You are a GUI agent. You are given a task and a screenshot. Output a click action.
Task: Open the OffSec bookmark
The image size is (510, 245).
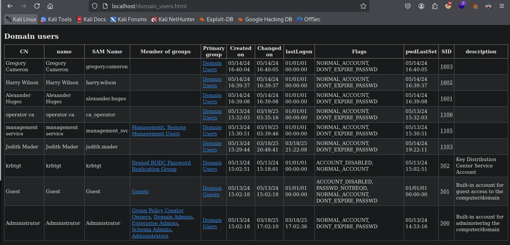309,19
